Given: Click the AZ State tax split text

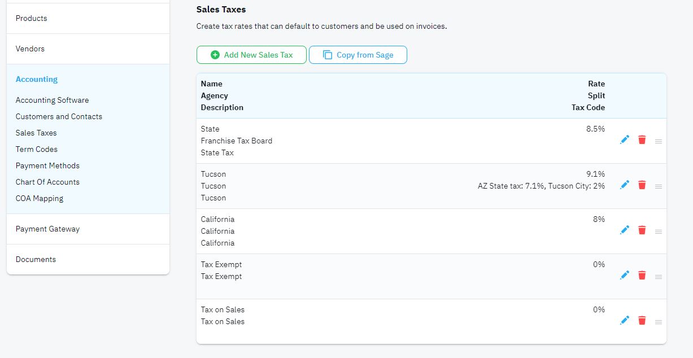Looking at the screenshot, I should point(541,186).
